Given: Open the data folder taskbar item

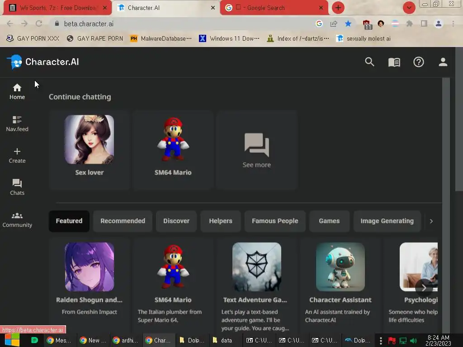Looking at the screenshot, I should coord(224,340).
